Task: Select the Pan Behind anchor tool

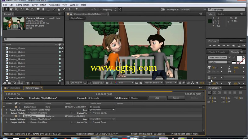Action: [x=32, y=9]
